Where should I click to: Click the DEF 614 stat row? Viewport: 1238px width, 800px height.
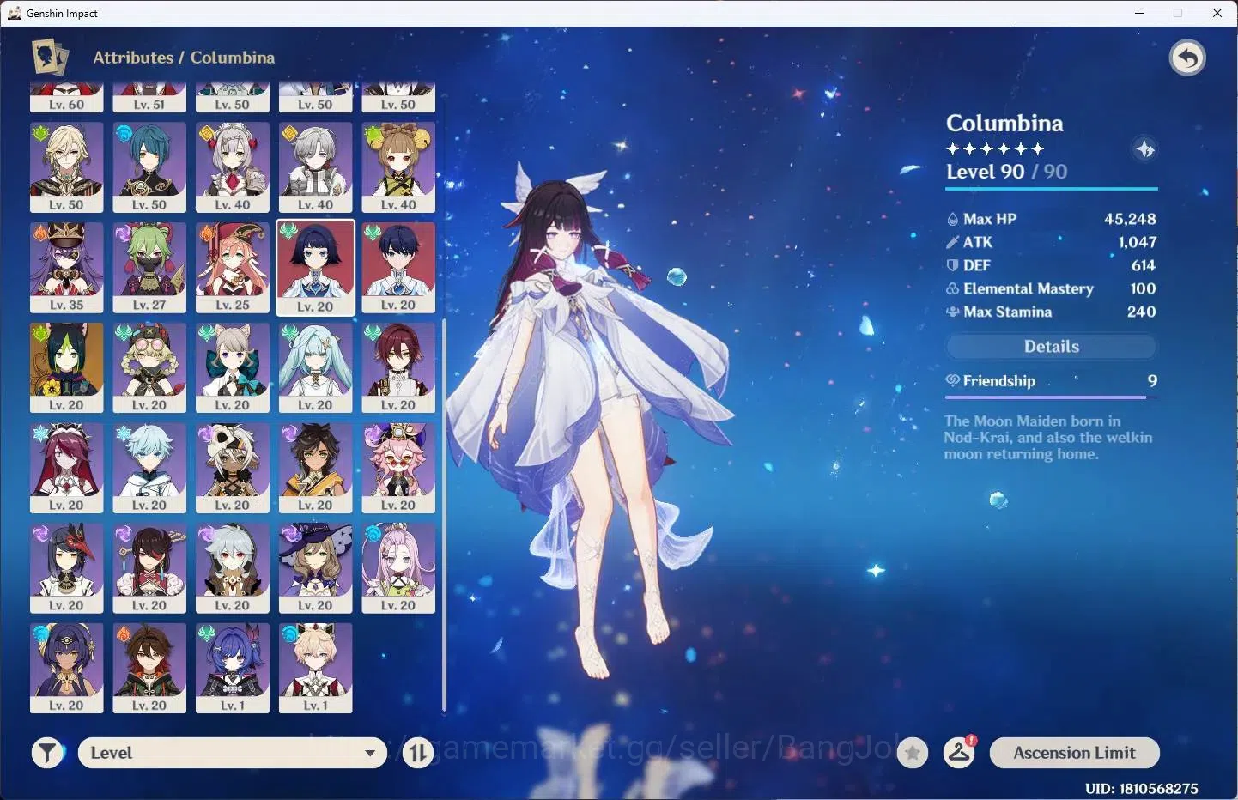[x=1052, y=265]
